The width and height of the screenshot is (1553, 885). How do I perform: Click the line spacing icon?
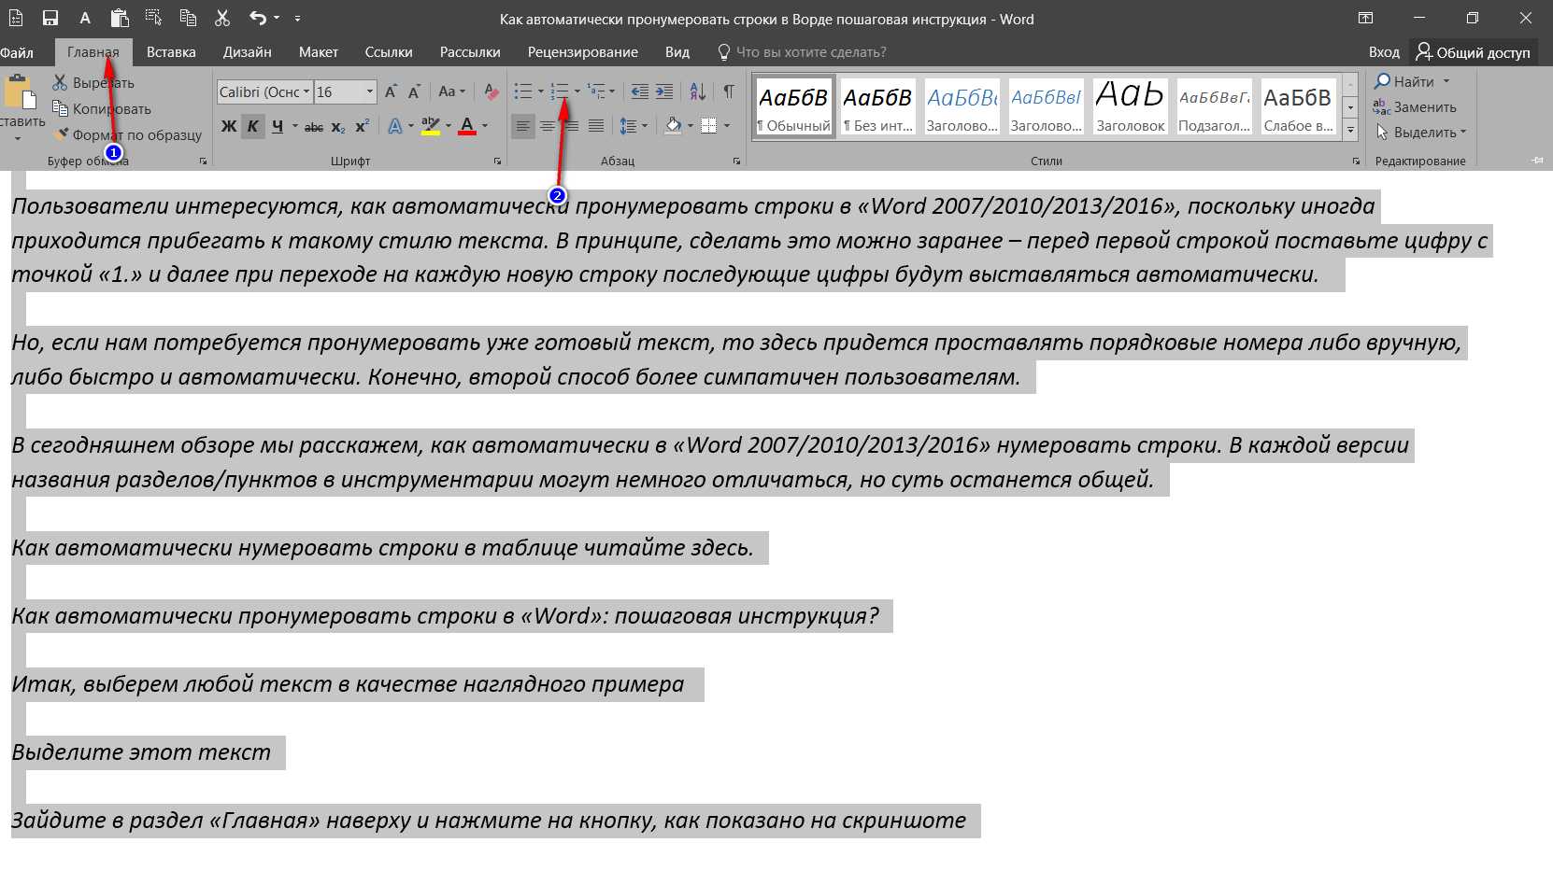tap(629, 126)
